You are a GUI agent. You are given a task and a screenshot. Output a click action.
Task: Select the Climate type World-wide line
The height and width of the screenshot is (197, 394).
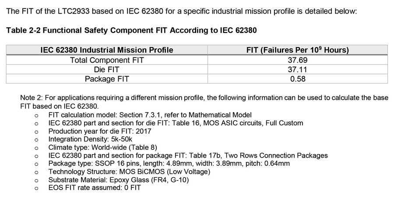(102, 147)
